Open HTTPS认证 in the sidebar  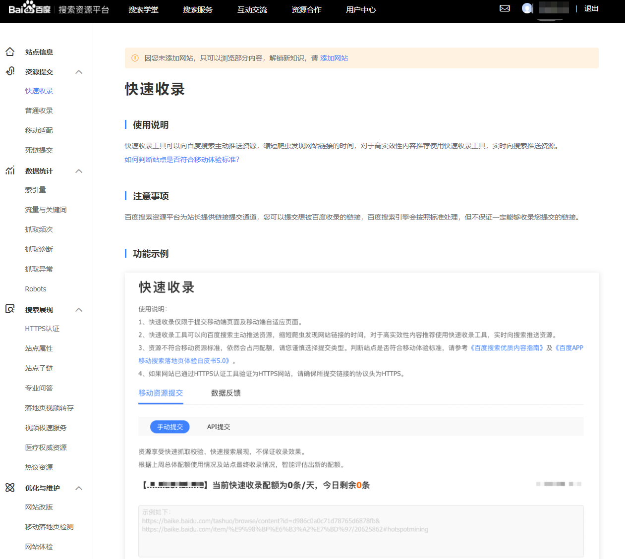click(43, 329)
